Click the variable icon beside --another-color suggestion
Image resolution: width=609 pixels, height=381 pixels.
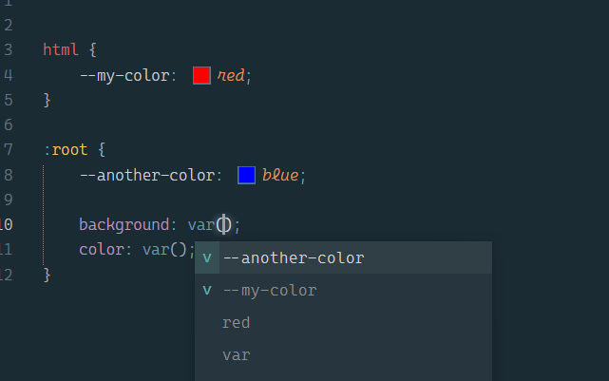pyautogui.click(x=207, y=257)
